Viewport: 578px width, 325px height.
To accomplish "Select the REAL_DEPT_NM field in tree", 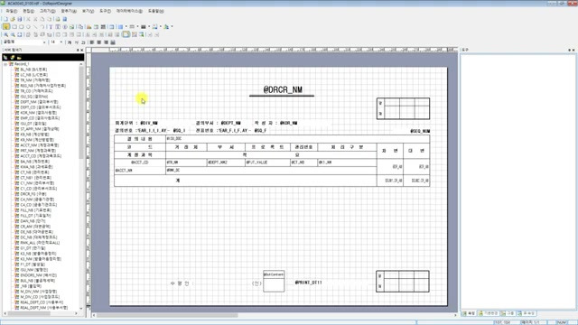I will (x=43, y=308).
